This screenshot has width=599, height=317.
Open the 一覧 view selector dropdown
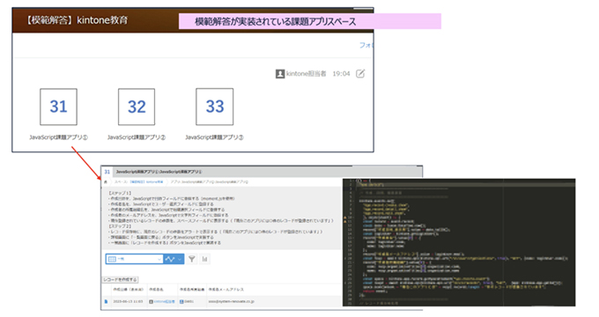[135, 259]
